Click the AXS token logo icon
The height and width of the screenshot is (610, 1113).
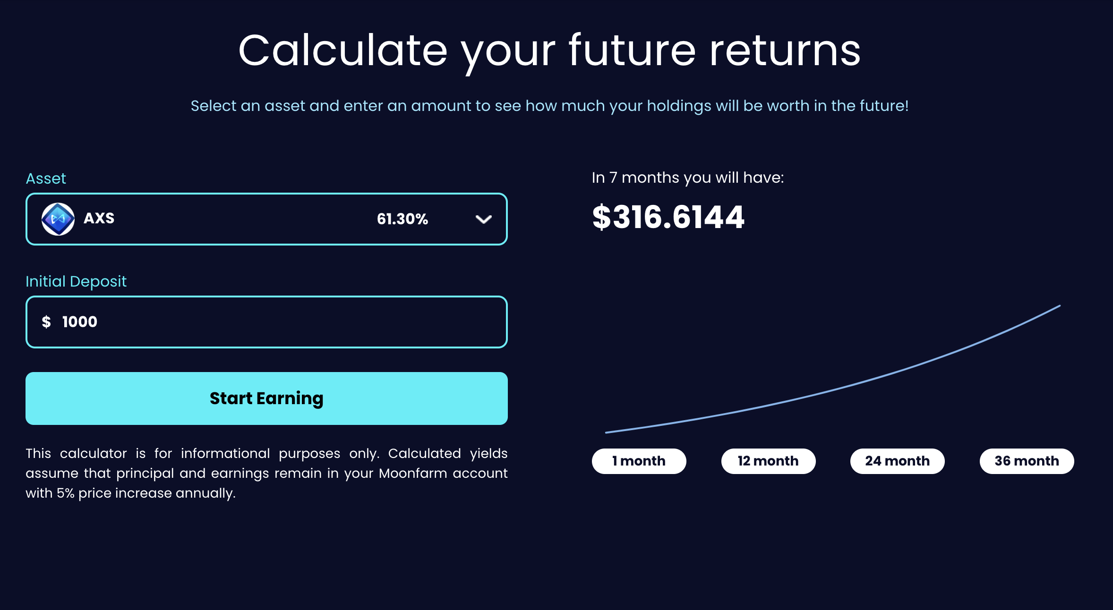[x=58, y=219]
